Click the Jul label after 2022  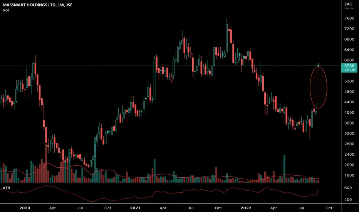[301, 208]
